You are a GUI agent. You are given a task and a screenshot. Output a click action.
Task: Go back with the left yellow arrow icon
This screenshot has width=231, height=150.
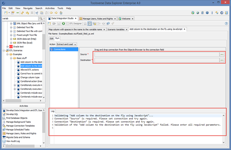point(51,13)
